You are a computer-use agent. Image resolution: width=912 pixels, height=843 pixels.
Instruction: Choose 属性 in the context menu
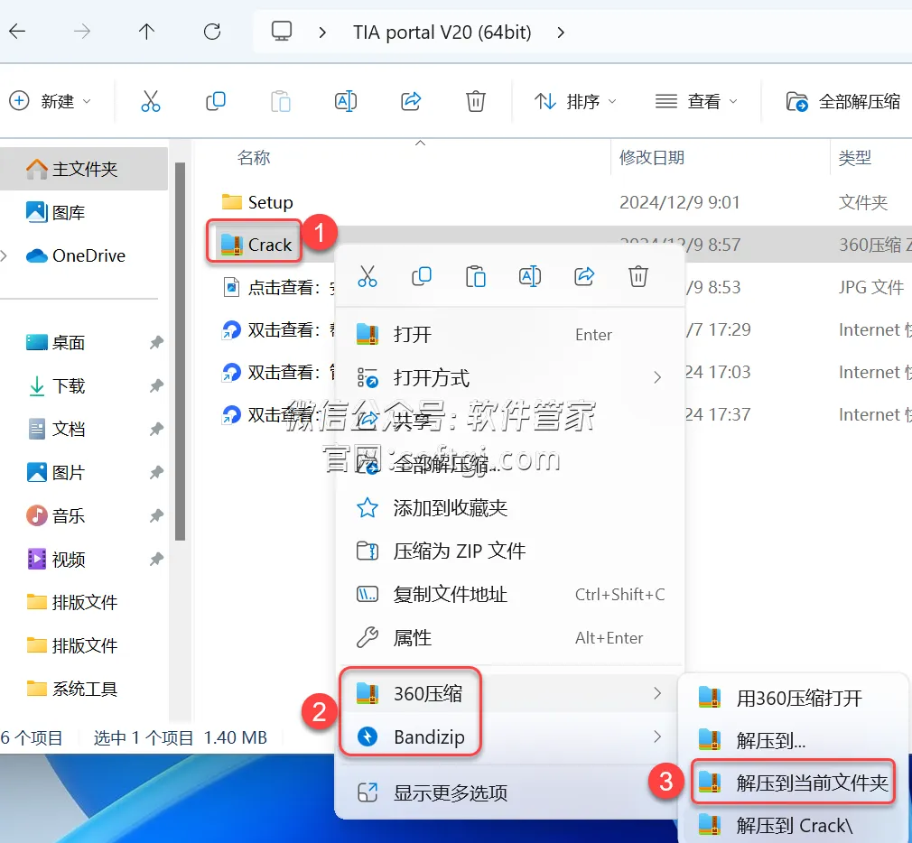pyautogui.click(x=509, y=638)
